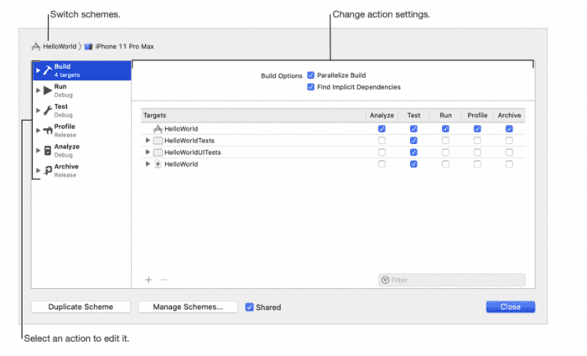Remove target with the minus button
The image size is (587, 356).
coord(164,280)
